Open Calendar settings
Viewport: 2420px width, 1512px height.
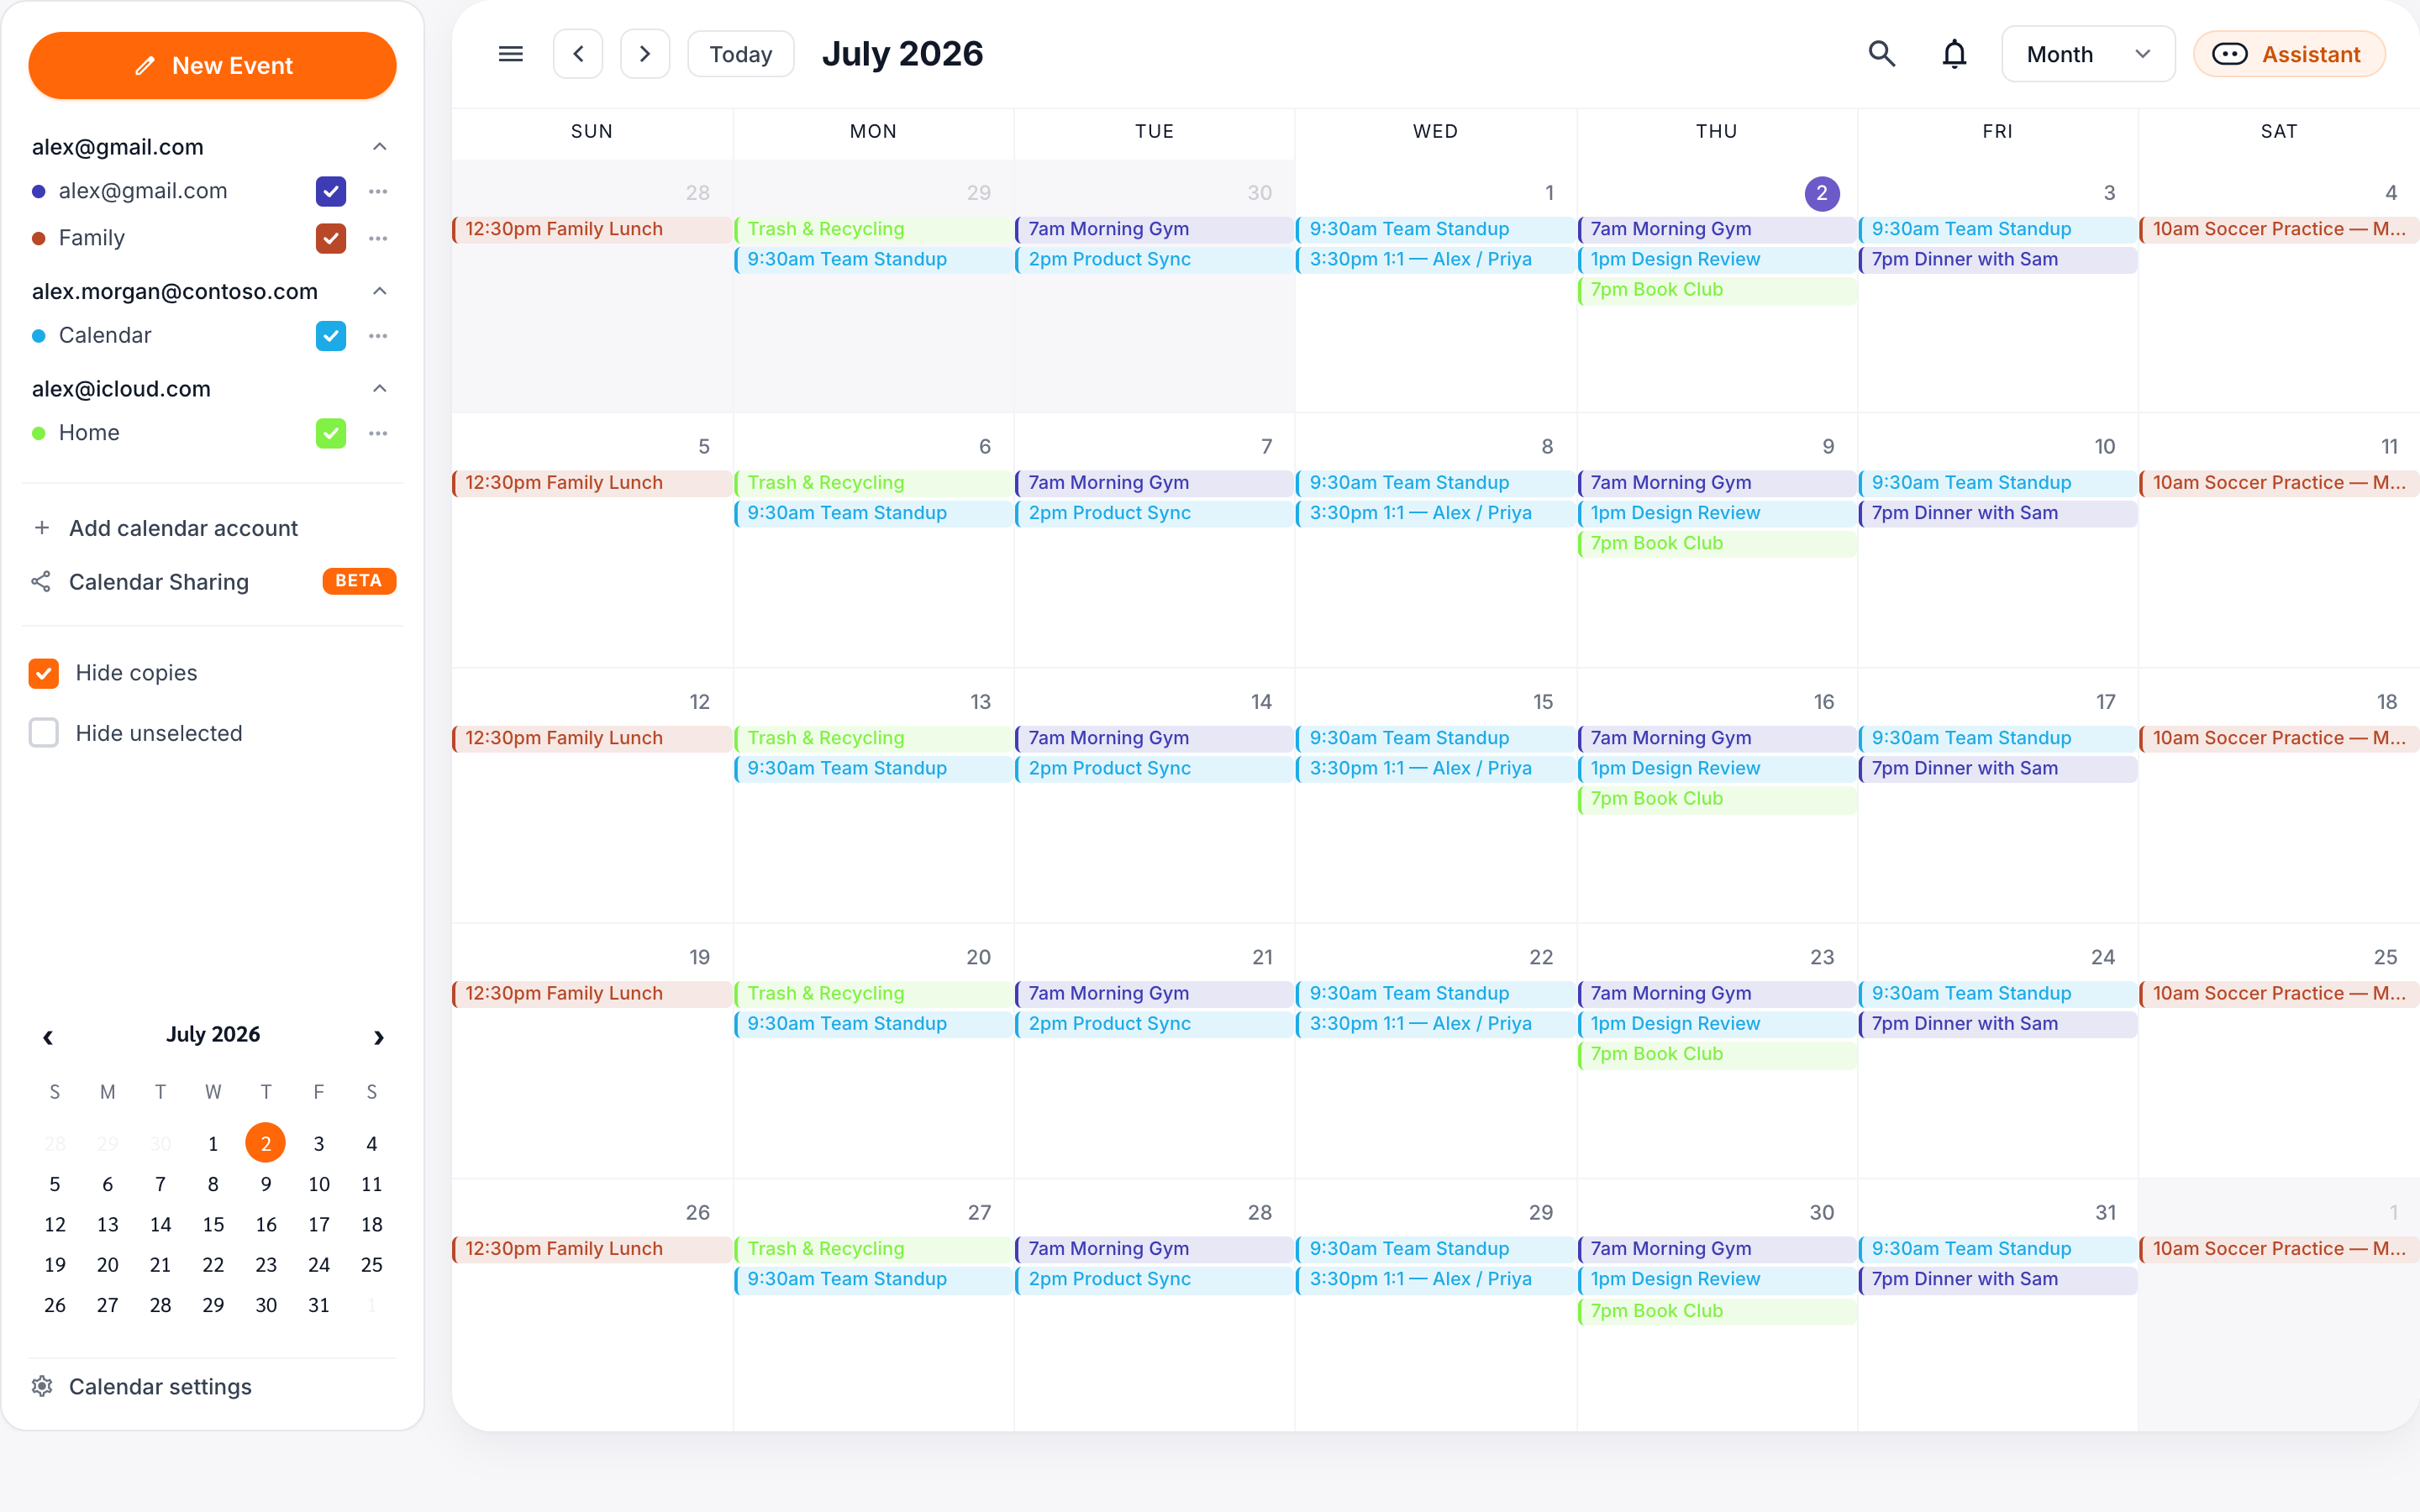pos(160,1386)
